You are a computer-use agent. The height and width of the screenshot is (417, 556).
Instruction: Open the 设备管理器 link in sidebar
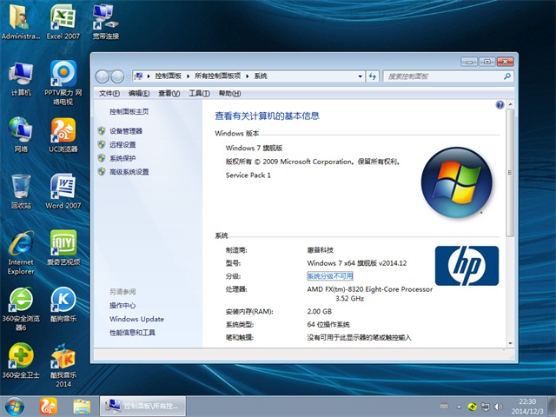126,131
